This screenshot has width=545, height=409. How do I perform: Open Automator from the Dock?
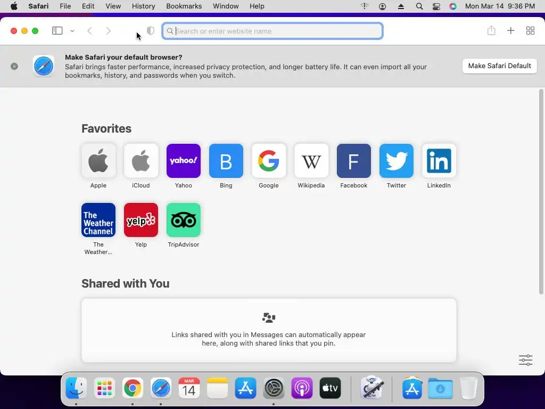[371, 387]
